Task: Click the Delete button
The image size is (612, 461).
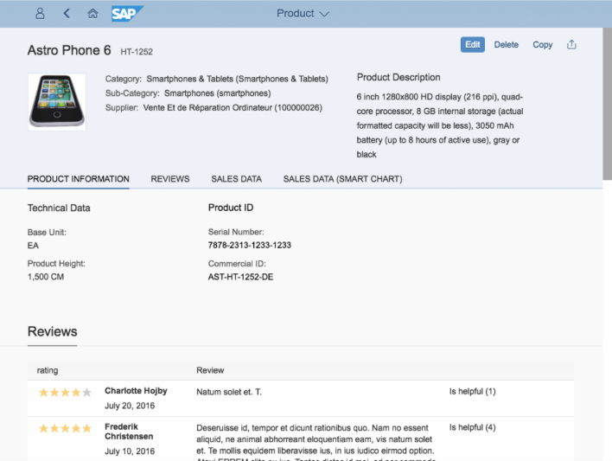Action: (x=507, y=44)
